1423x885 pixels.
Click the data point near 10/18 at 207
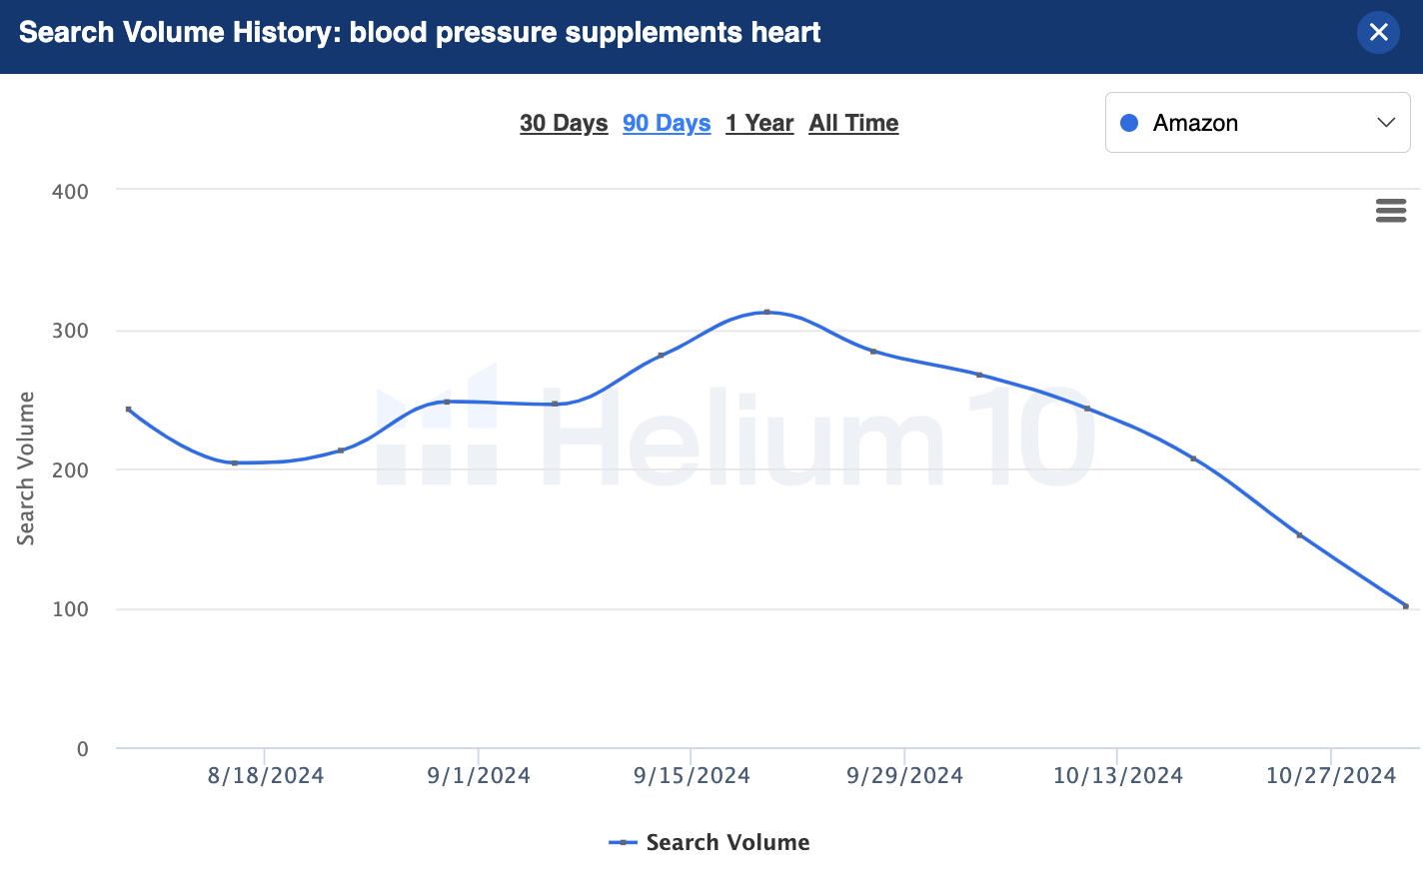coord(1193,458)
